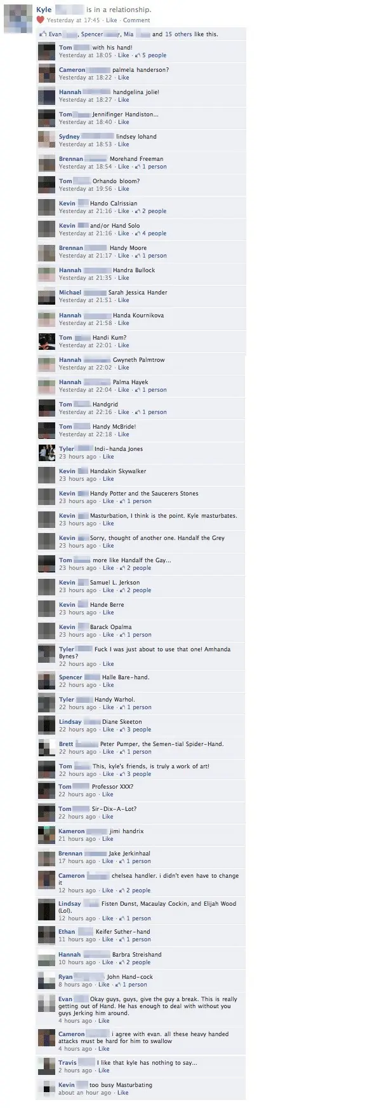Open Cameron's avatar on palmela handerson comment
The width and height of the screenshot is (370, 1108).
tap(47, 74)
